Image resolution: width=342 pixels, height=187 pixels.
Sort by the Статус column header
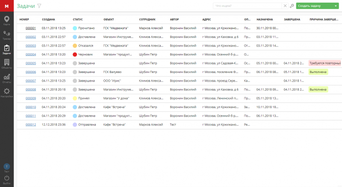pos(78,19)
